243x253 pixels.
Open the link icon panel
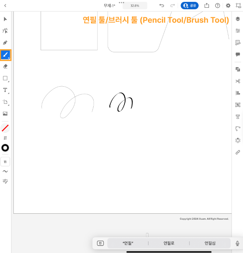point(238,152)
